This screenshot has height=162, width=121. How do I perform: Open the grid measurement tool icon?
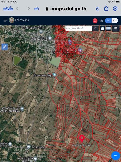(108, 28)
